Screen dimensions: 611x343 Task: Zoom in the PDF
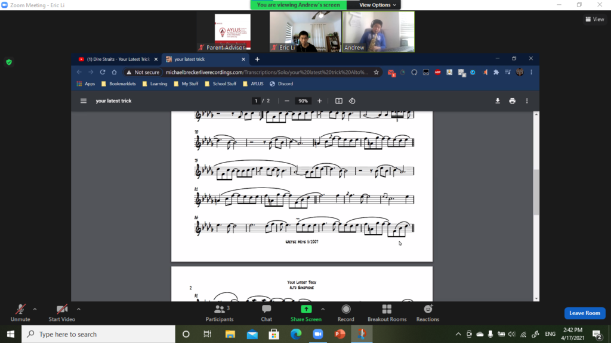click(x=320, y=101)
